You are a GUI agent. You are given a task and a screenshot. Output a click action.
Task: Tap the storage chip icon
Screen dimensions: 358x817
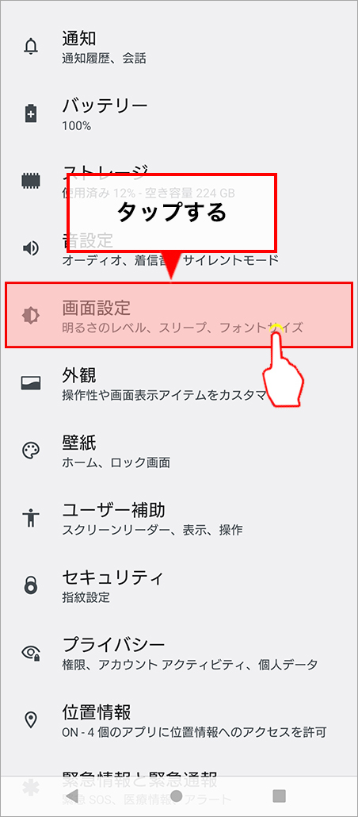coord(31,181)
